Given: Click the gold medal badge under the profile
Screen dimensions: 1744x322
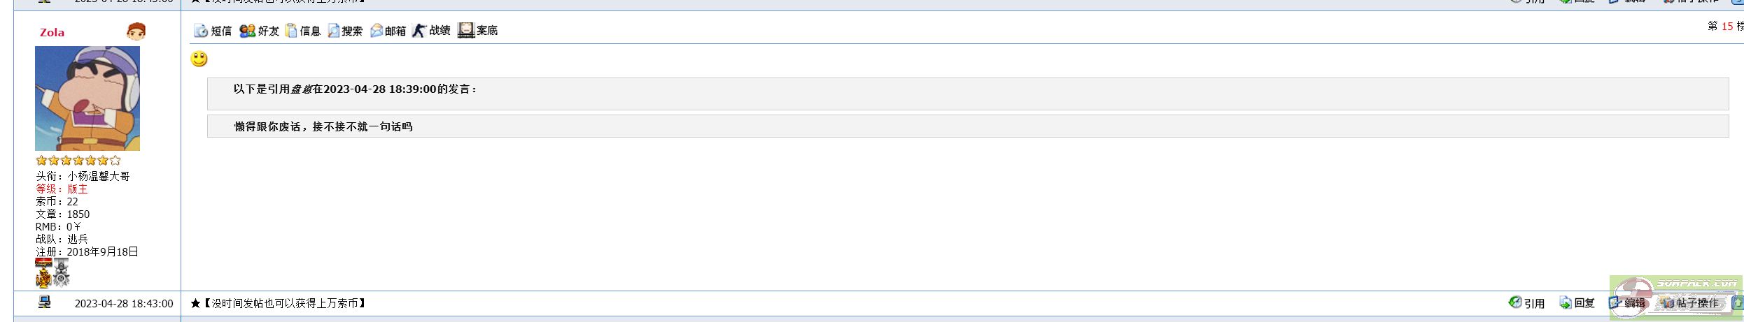Looking at the screenshot, I should point(43,273).
